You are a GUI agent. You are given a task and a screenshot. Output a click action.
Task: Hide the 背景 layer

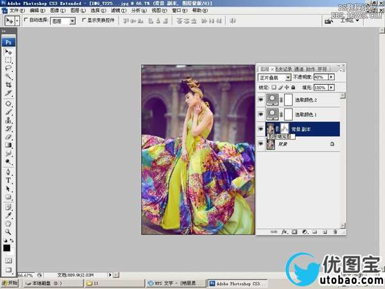coord(261,144)
